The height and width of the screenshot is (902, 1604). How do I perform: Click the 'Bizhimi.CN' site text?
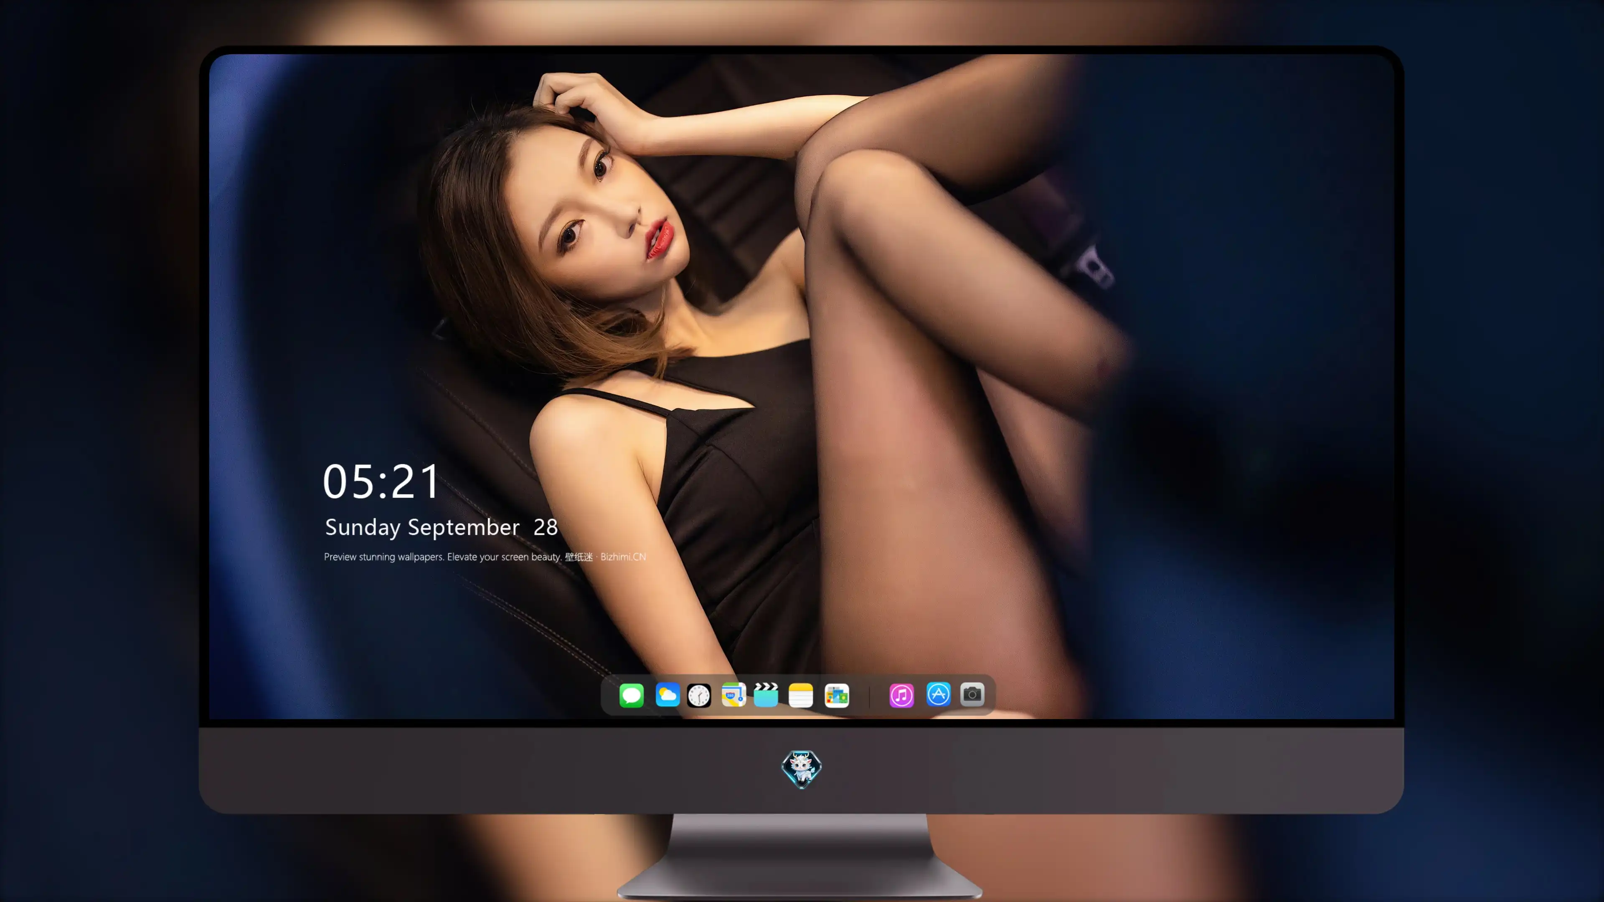coord(623,557)
